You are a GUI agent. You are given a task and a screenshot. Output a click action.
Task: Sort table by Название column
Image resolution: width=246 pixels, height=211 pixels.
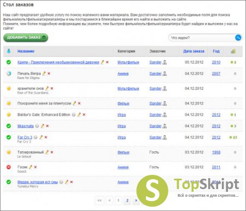tap(26, 51)
